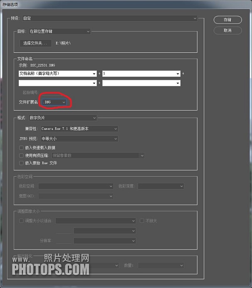Click the 存储选项 dialog title
Image resolution: width=252 pixels, height=288 pixels.
[10, 5]
